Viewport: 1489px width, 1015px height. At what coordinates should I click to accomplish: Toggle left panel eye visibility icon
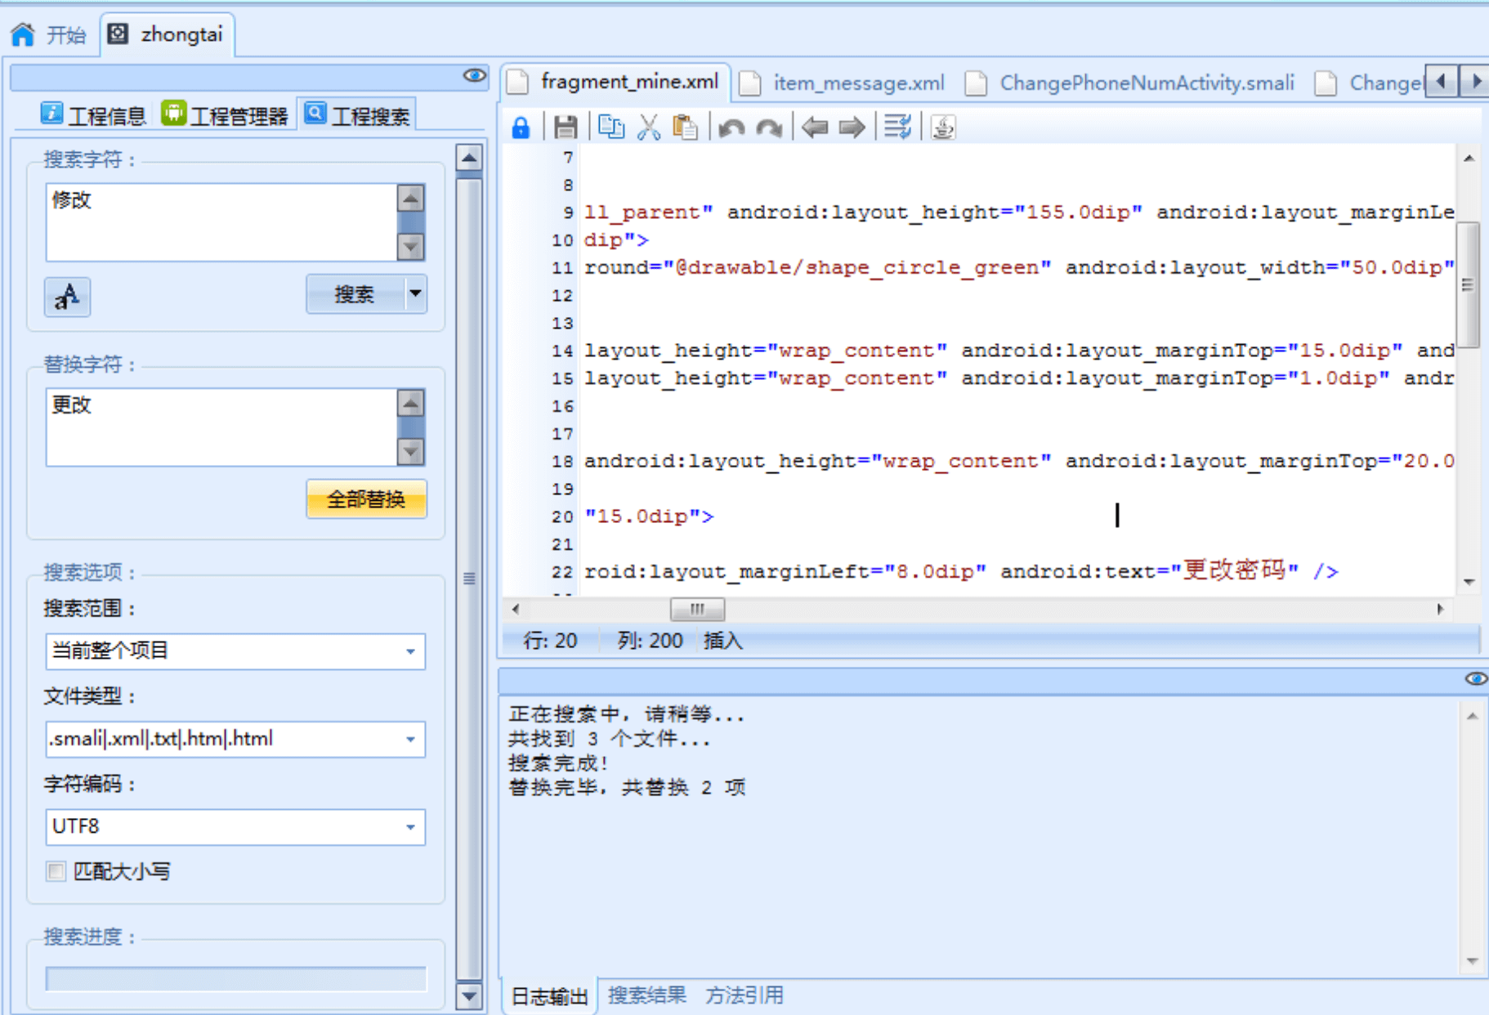pos(475,75)
